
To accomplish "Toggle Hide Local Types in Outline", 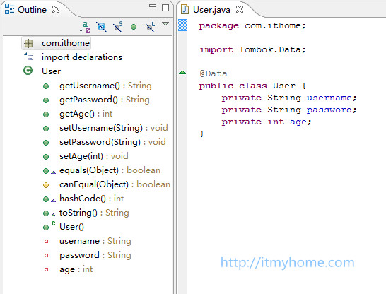I will pos(150,27).
